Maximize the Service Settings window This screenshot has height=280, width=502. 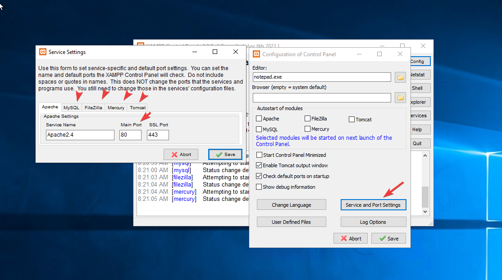pyautogui.click(x=215, y=52)
